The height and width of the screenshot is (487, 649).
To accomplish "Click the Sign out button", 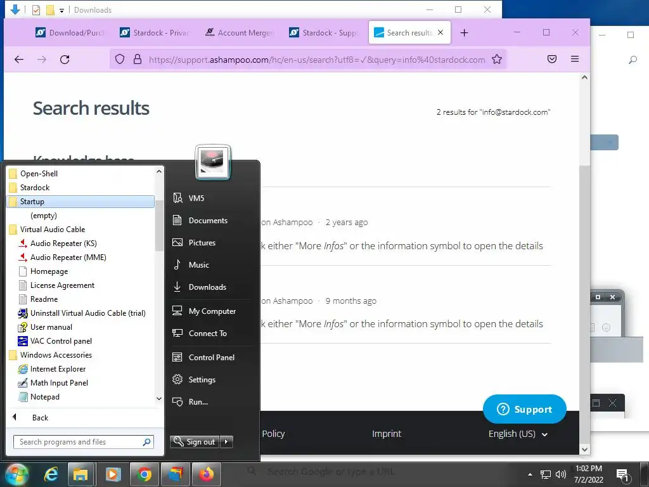I will point(195,442).
